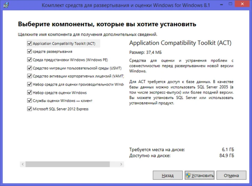Click the large 'Application Compatibility Toolkit (ACT)' heading
This screenshot has width=252, height=186.
180,43
